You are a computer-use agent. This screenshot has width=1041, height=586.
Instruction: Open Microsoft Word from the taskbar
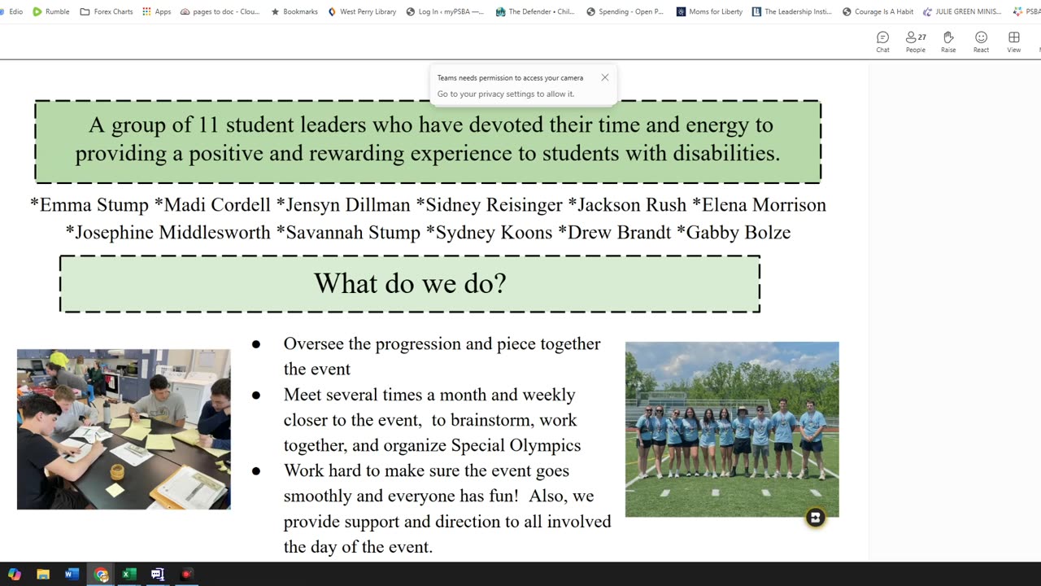tap(72, 574)
